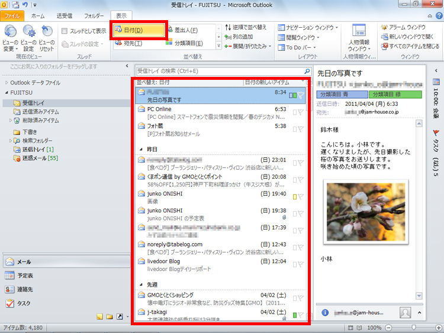Toggle flag on noreply@tabelog.com 12:43 message

click(301, 247)
